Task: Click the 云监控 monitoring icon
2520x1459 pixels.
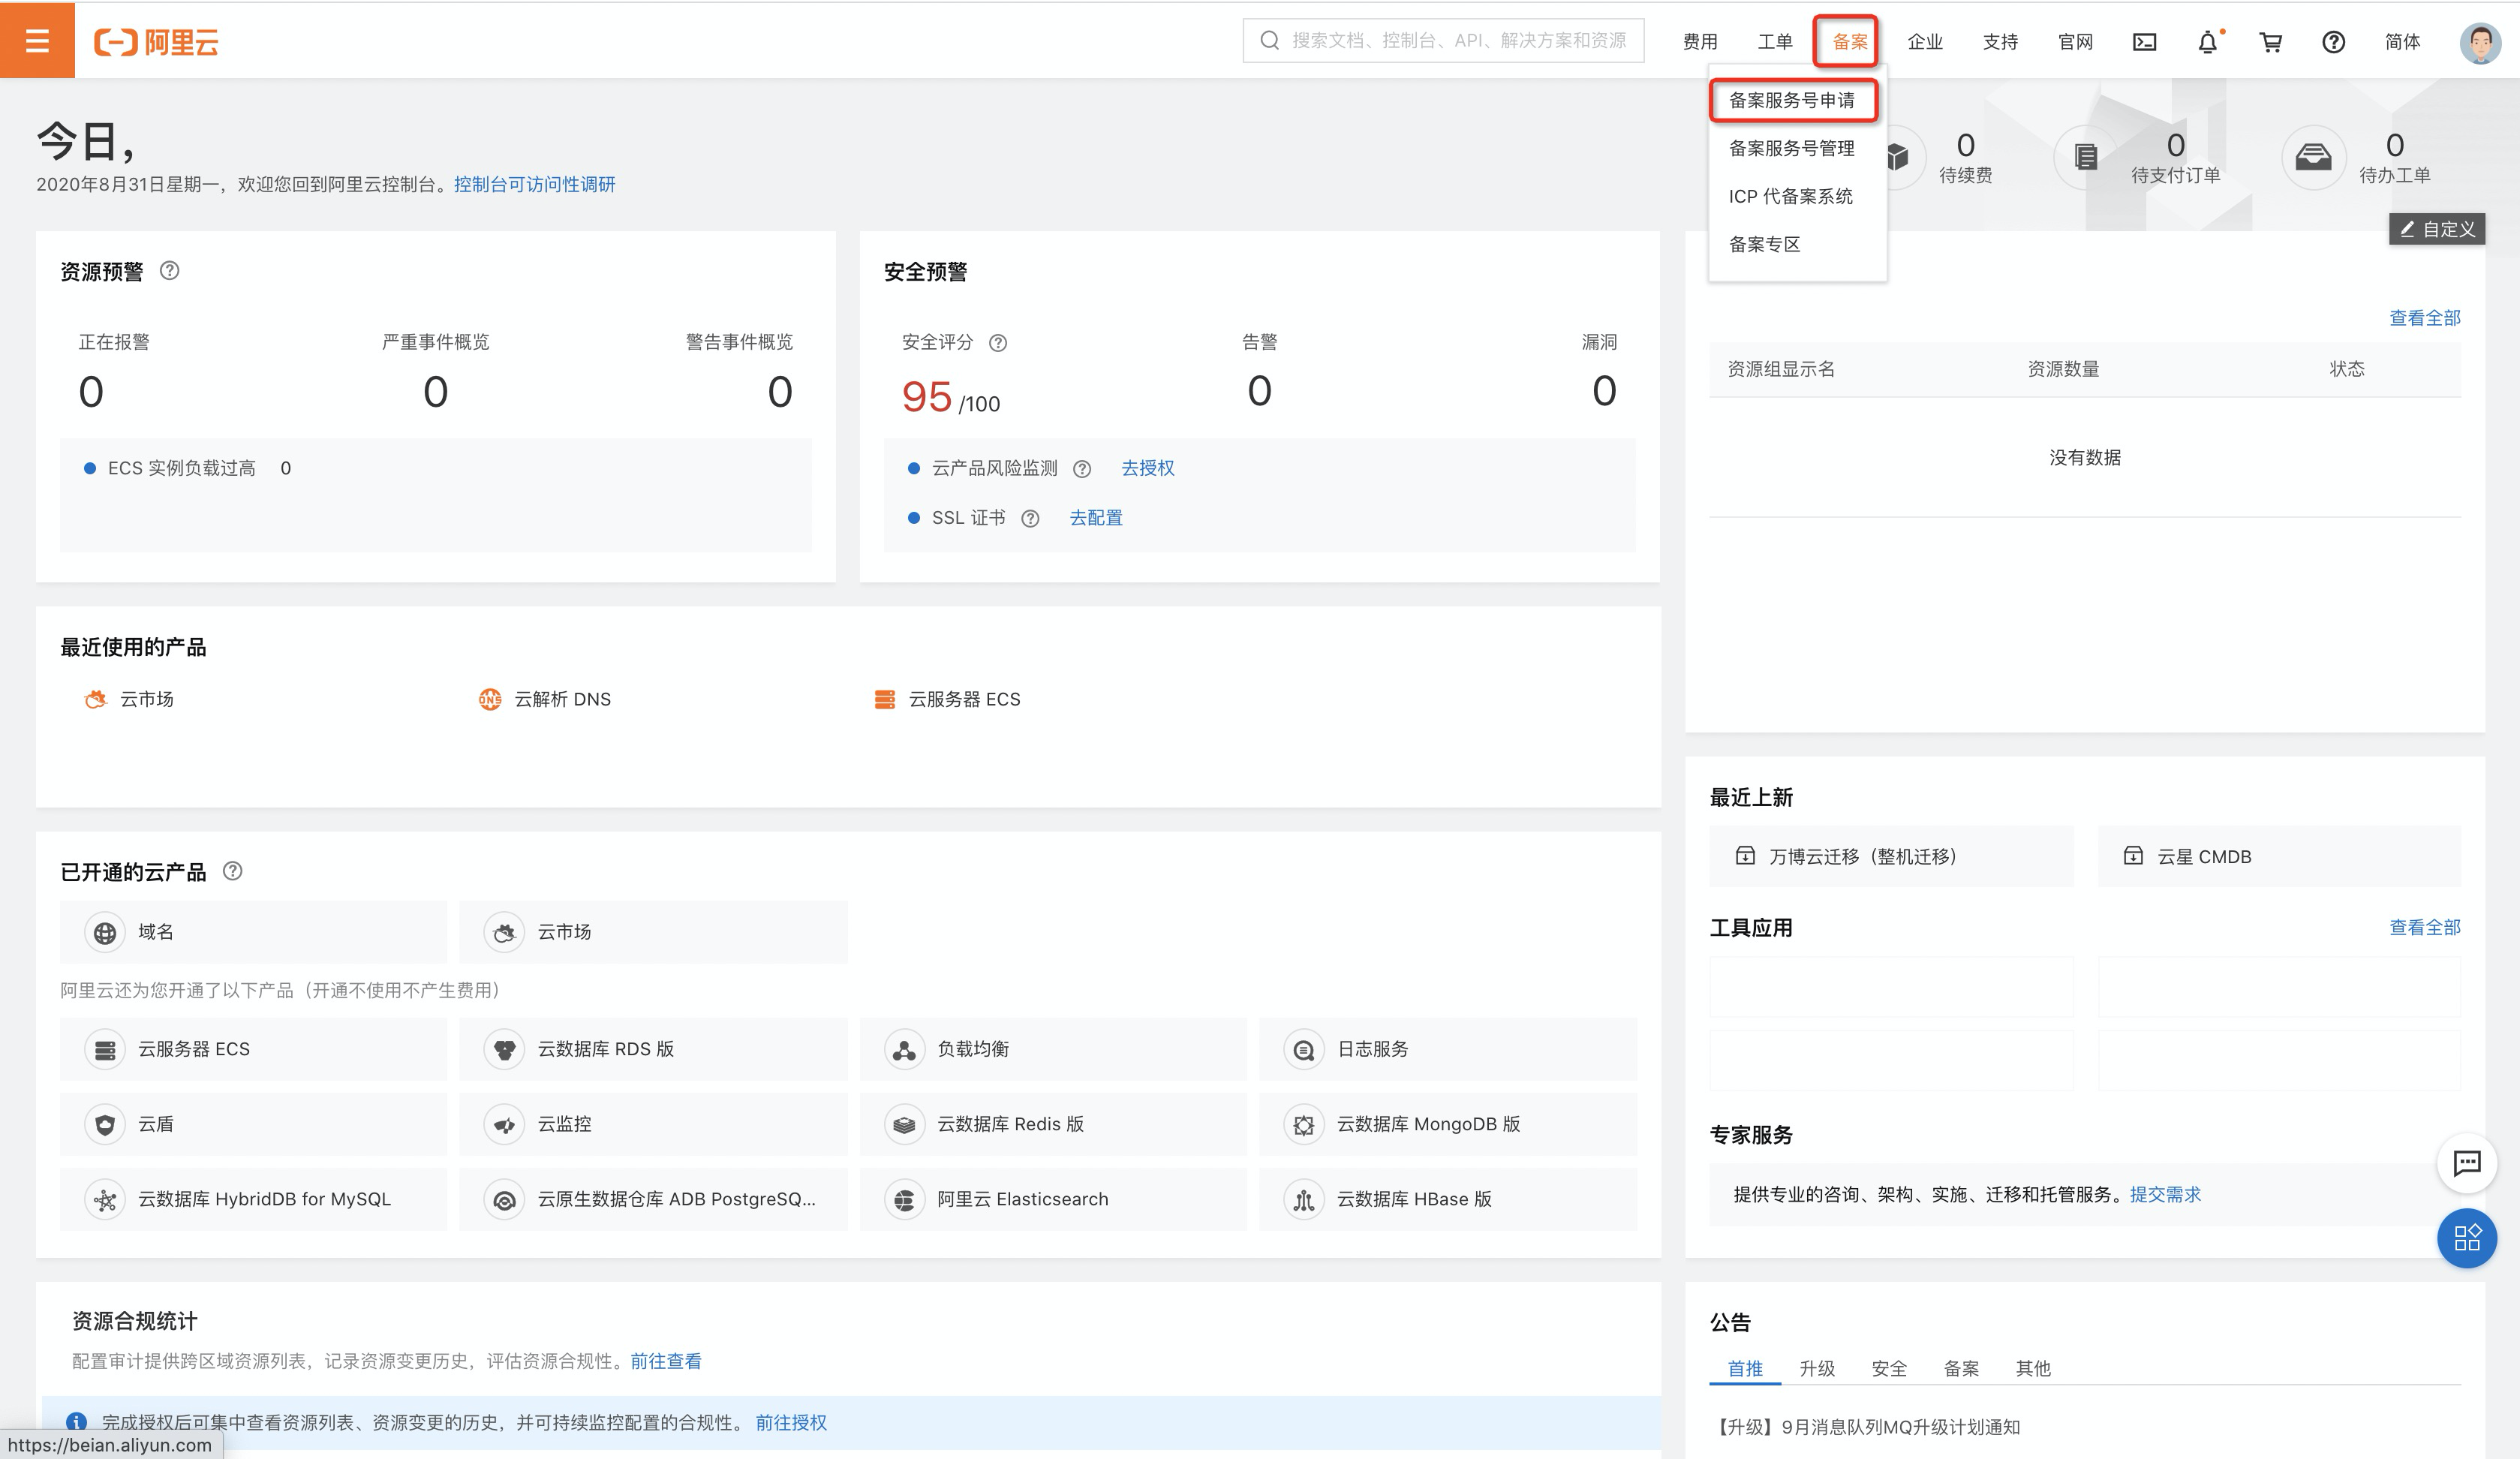Action: [505, 1124]
